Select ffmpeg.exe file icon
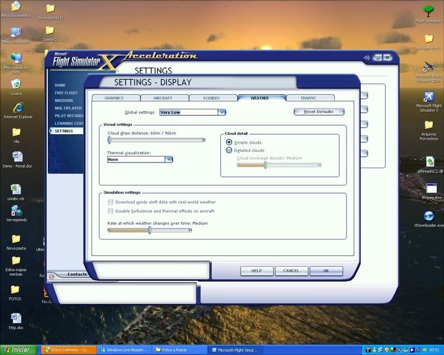 (x=431, y=189)
